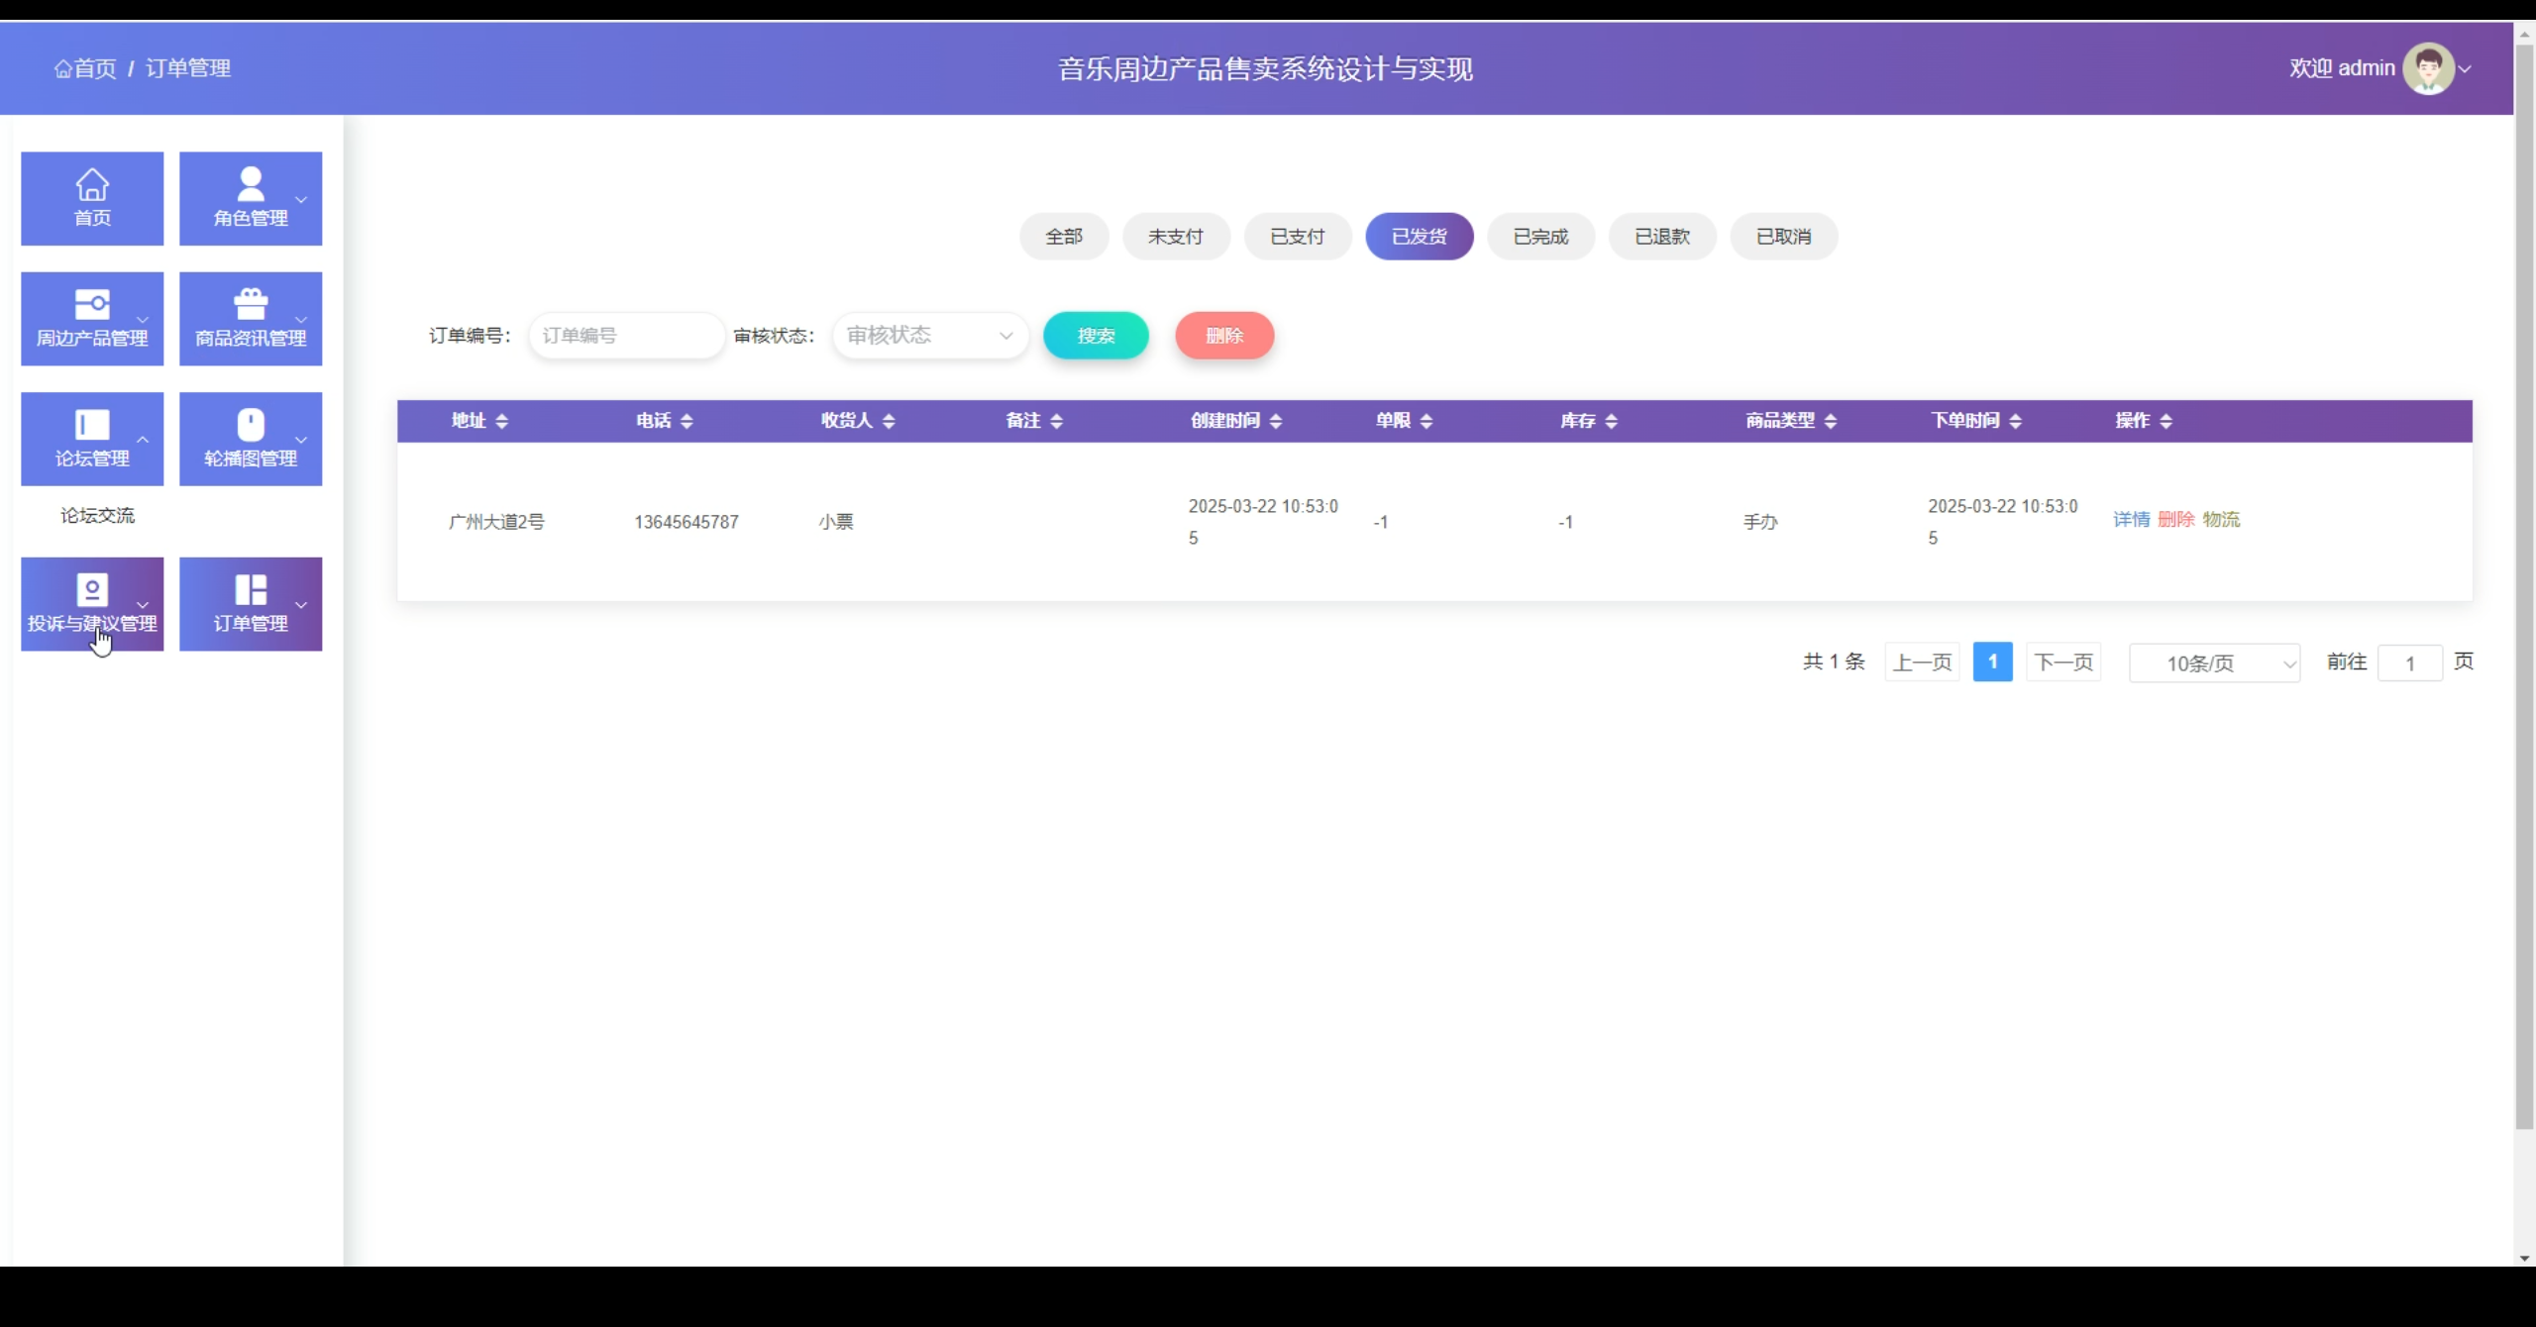Expand the 10条/页 page size selector
Viewport: 2536px width, 1327px height.
coord(2213,663)
